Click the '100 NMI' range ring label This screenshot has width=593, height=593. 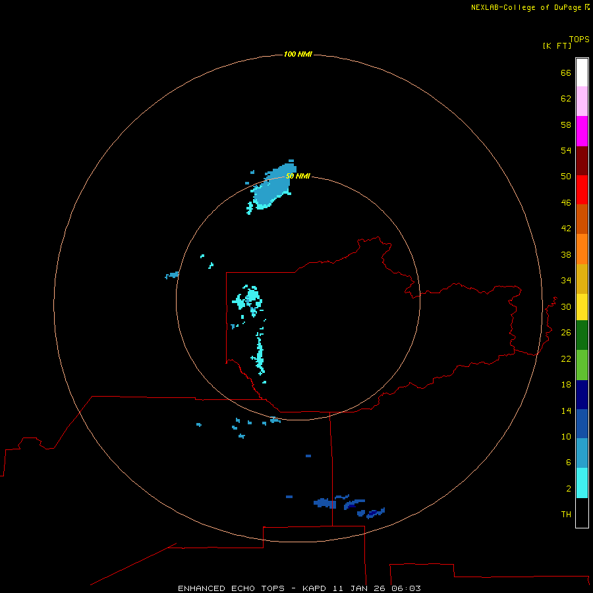pyautogui.click(x=298, y=55)
